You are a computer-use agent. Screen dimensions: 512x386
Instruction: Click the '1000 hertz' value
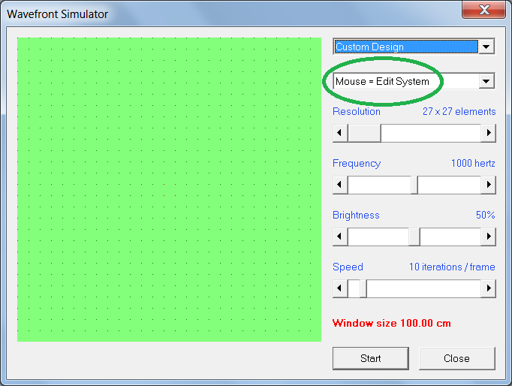[x=473, y=163]
